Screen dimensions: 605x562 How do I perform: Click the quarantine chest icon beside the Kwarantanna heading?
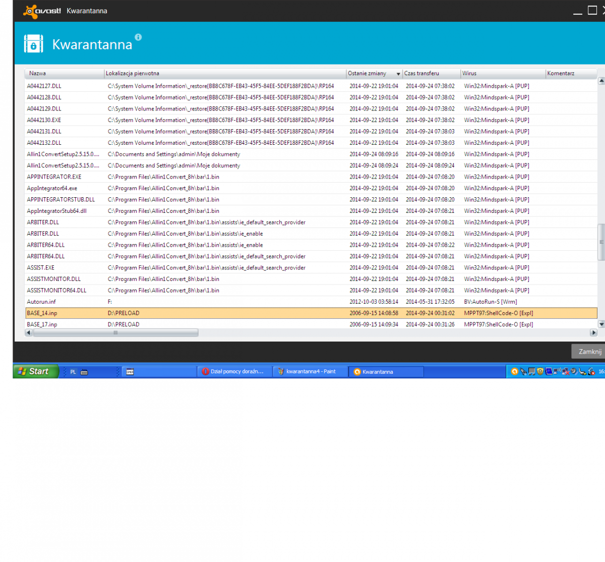[33, 44]
